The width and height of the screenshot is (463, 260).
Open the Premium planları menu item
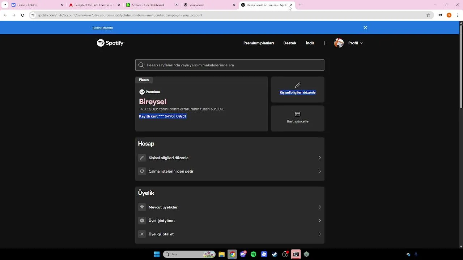pyautogui.click(x=259, y=43)
